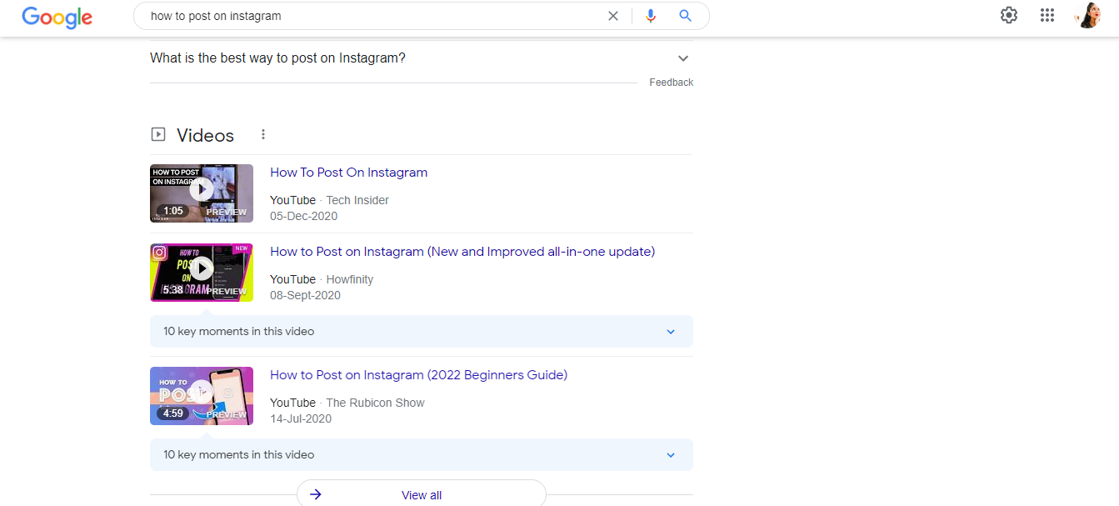Click the Videos section heading
Image resolution: width=1119 pixels, height=506 pixels.
click(204, 134)
